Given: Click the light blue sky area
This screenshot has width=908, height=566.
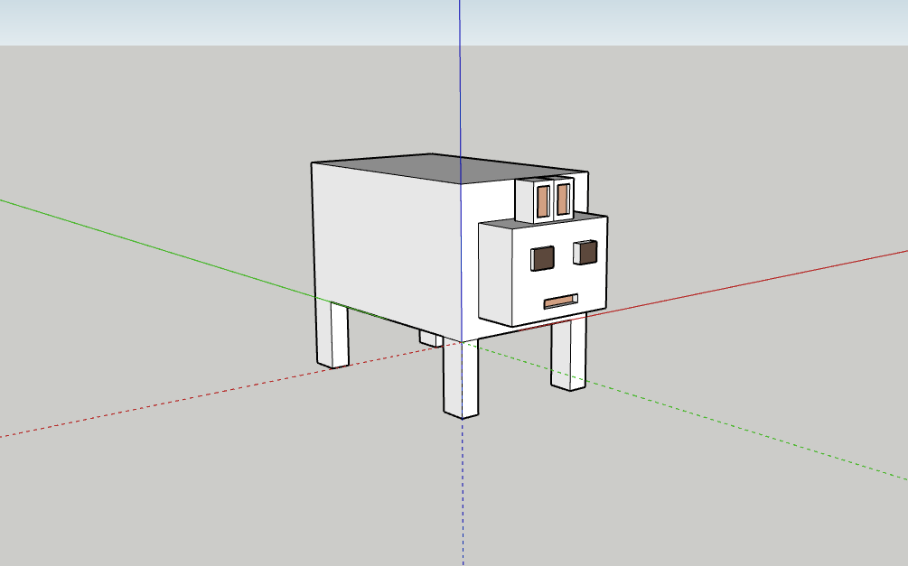Looking at the screenshot, I should pos(226,22).
